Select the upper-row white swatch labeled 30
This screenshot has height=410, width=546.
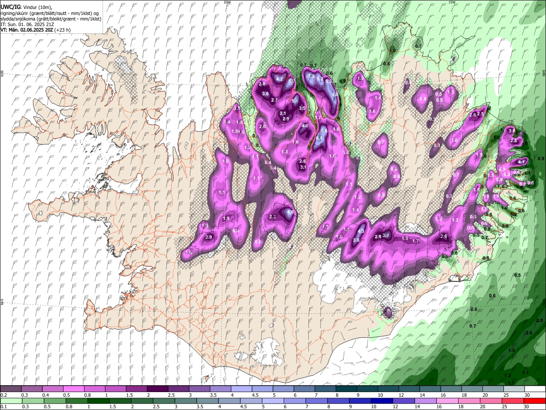pyautogui.click(x=535, y=389)
